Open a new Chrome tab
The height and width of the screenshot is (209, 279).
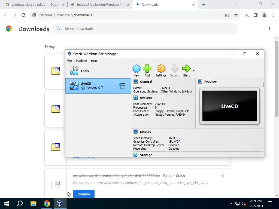[x=204, y=5]
